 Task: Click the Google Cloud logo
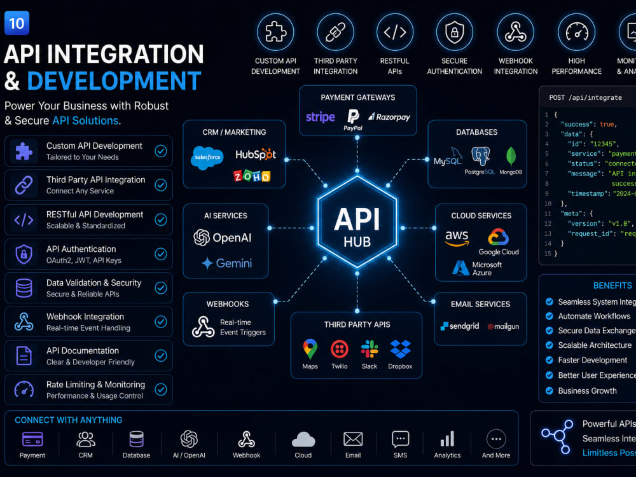(x=499, y=242)
